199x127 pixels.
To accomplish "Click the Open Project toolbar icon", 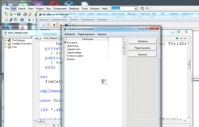I will click(x=30, y=14).
